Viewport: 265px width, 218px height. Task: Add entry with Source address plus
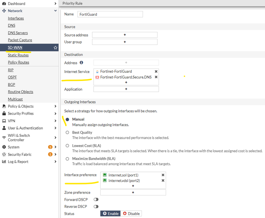125,35
